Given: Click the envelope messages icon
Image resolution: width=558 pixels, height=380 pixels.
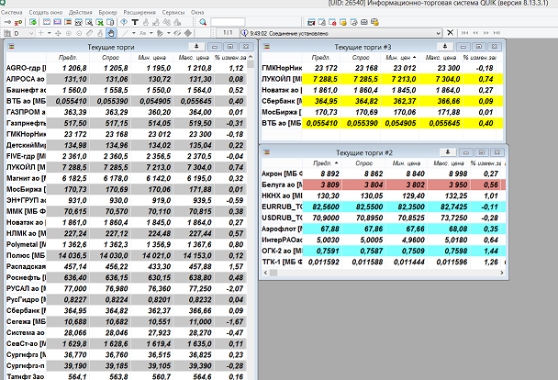Looking at the screenshot, I should pyautogui.click(x=364, y=22).
